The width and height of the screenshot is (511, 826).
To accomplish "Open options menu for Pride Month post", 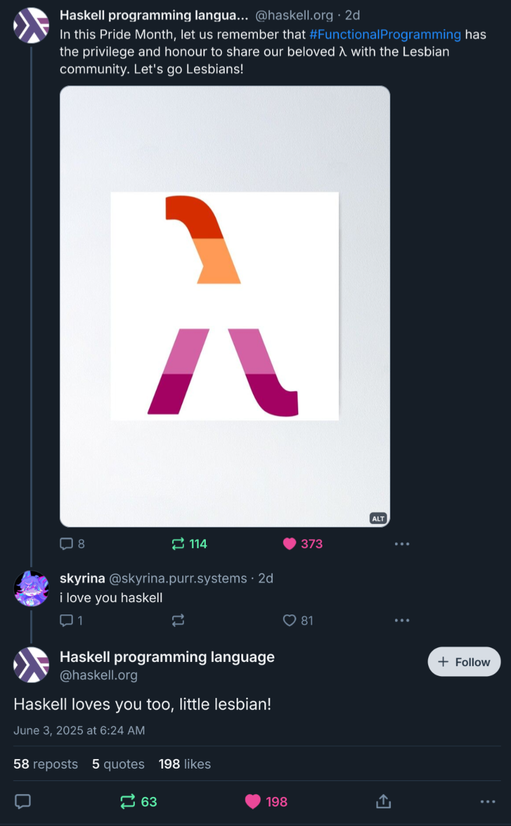I will [402, 544].
